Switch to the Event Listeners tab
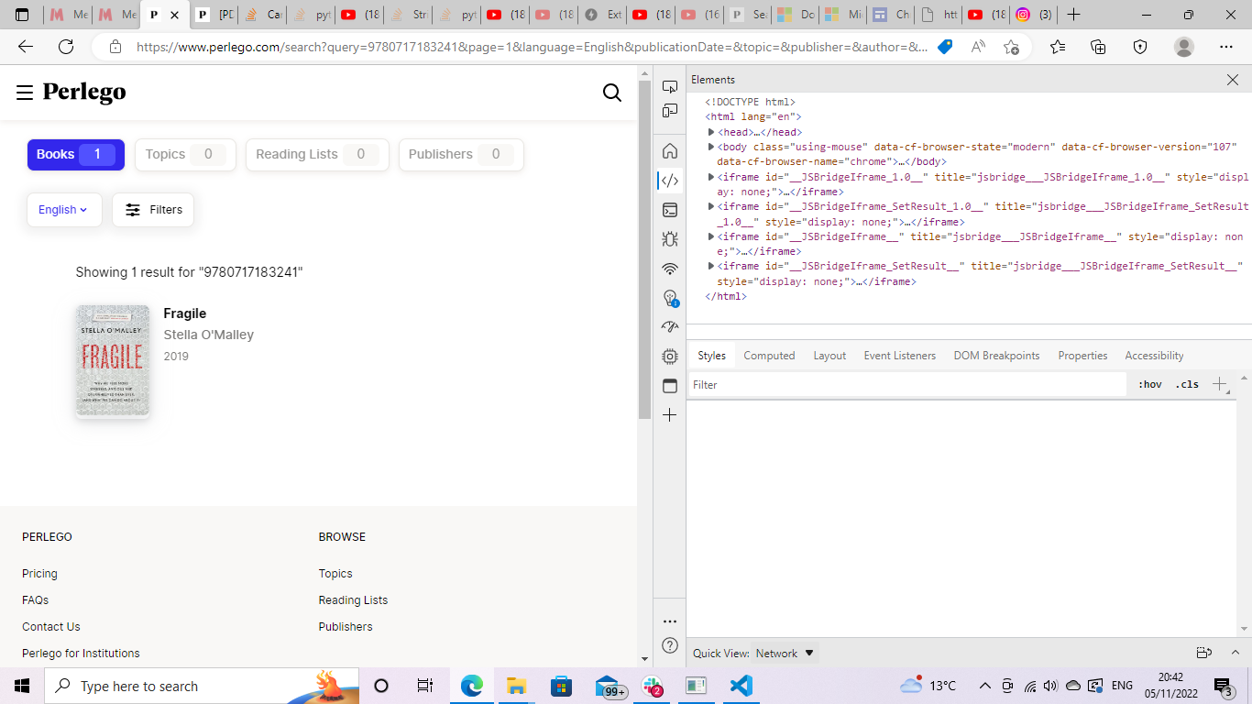Image resolution: width=1252 pixels, height=704 pixels. pyautogui.click(x=900, y=356)
